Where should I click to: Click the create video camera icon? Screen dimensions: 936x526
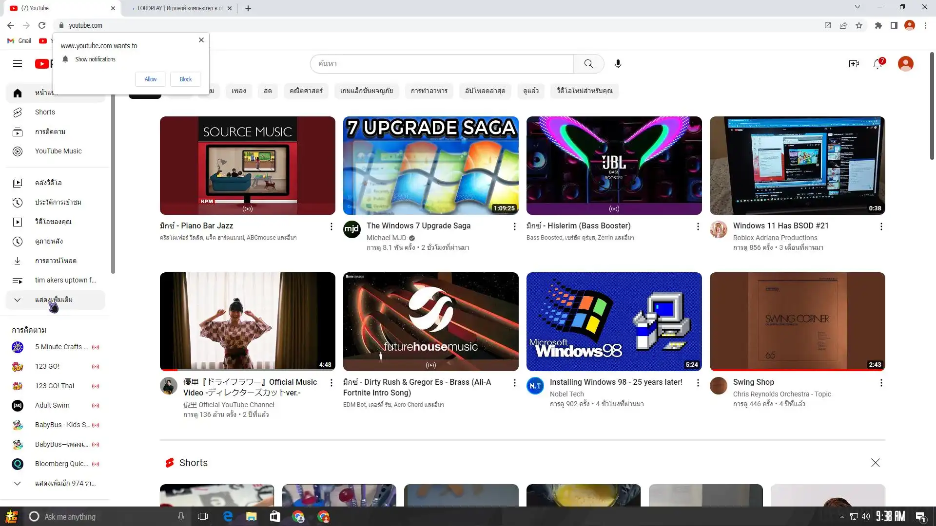coord(854,64)
